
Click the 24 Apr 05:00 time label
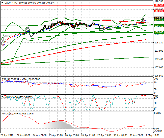[x=23, y=135]
